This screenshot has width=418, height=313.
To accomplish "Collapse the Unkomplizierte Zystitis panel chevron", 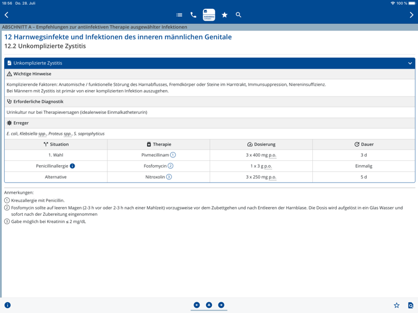I will (410, 63).
